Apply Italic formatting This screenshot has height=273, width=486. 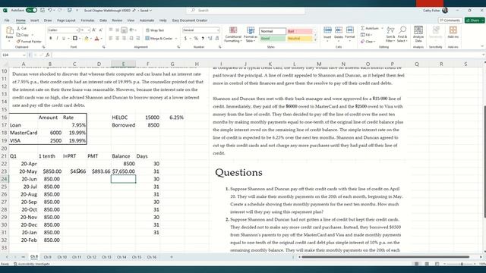(57, 39)
